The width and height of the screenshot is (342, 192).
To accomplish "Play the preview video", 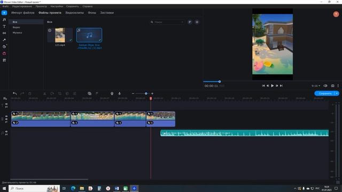I will pyautogui.click(x=272, y=86).
